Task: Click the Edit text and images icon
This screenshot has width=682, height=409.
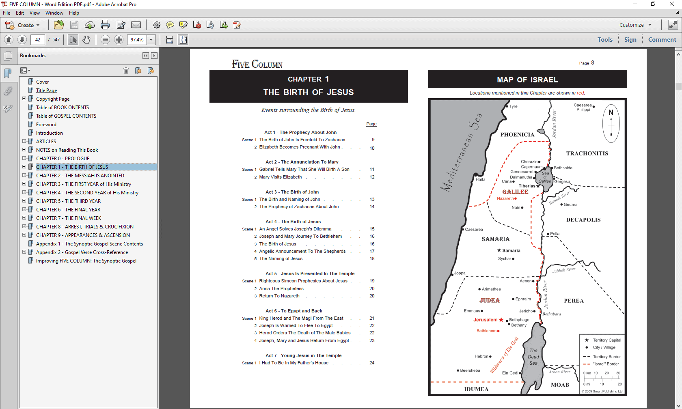Action: click(121, 25)
